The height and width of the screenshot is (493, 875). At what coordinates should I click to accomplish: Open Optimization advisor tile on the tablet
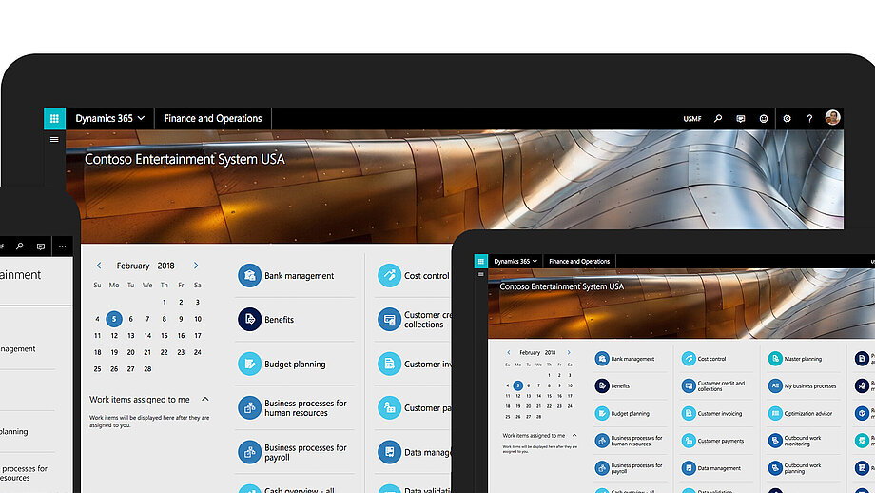coord(803,414)
